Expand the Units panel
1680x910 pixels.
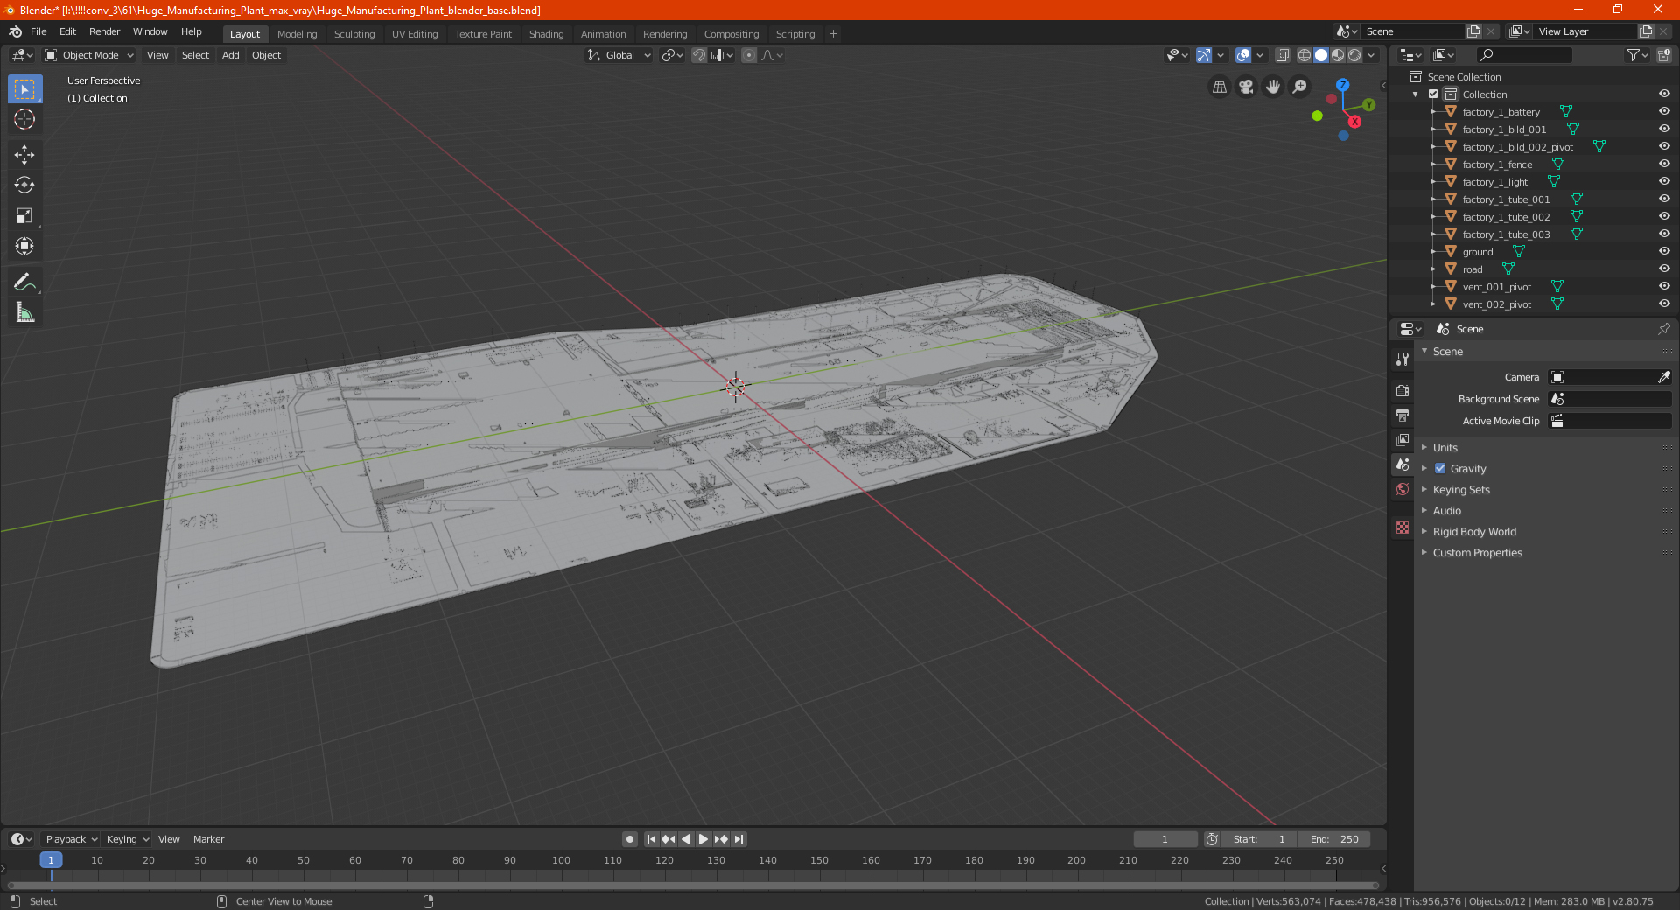click(x=1445, y=448)
